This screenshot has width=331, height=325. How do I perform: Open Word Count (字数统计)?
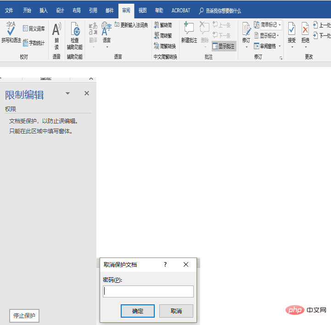coord(34,43)
